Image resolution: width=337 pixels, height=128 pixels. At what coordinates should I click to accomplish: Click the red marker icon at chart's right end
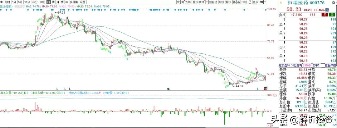(265, 89)
